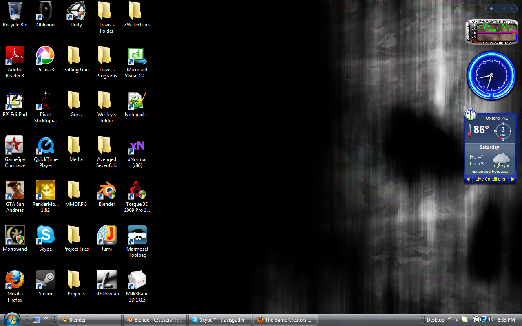Go to the next gadgets page arrow
The image size is (522, 326).
click(513, 9)
